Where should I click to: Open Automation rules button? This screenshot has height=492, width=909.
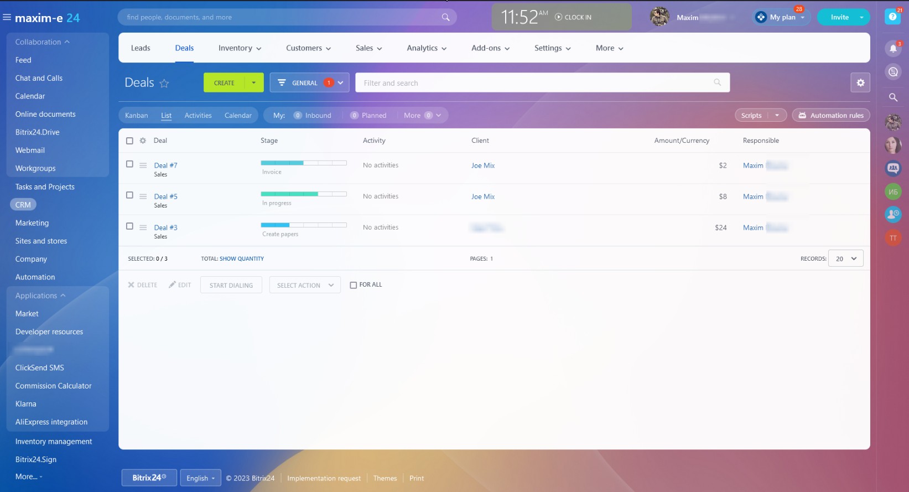831,115
